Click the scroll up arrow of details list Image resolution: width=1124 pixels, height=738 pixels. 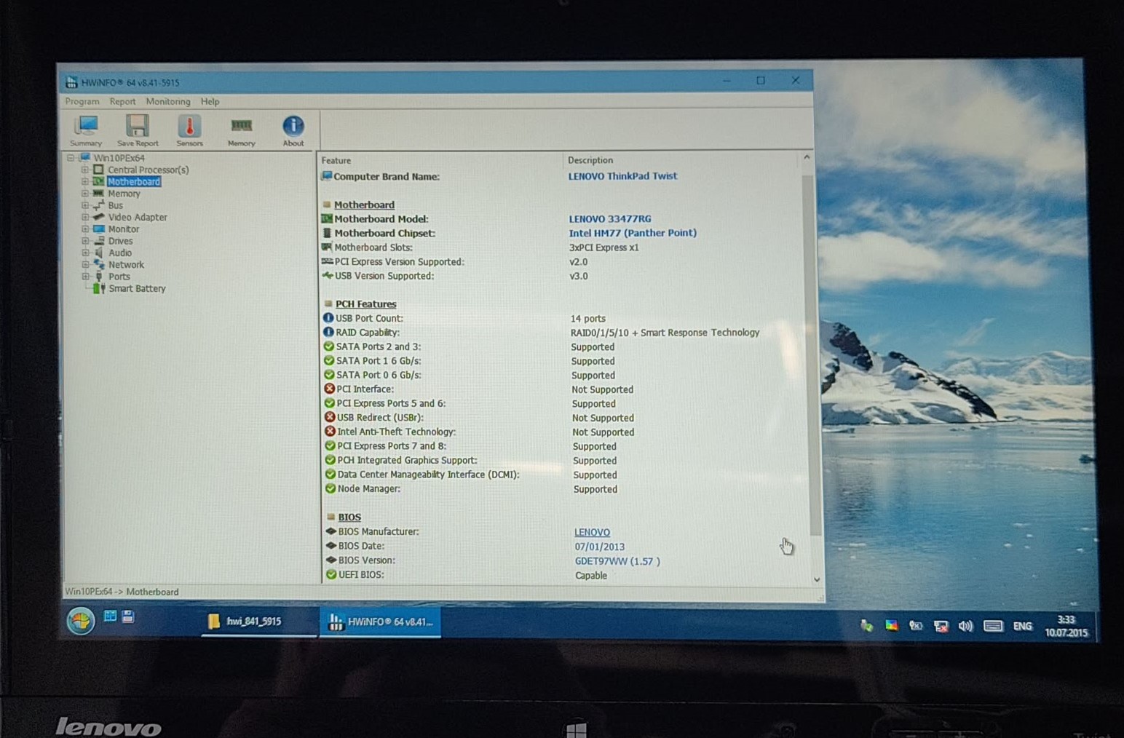(807, 158)
